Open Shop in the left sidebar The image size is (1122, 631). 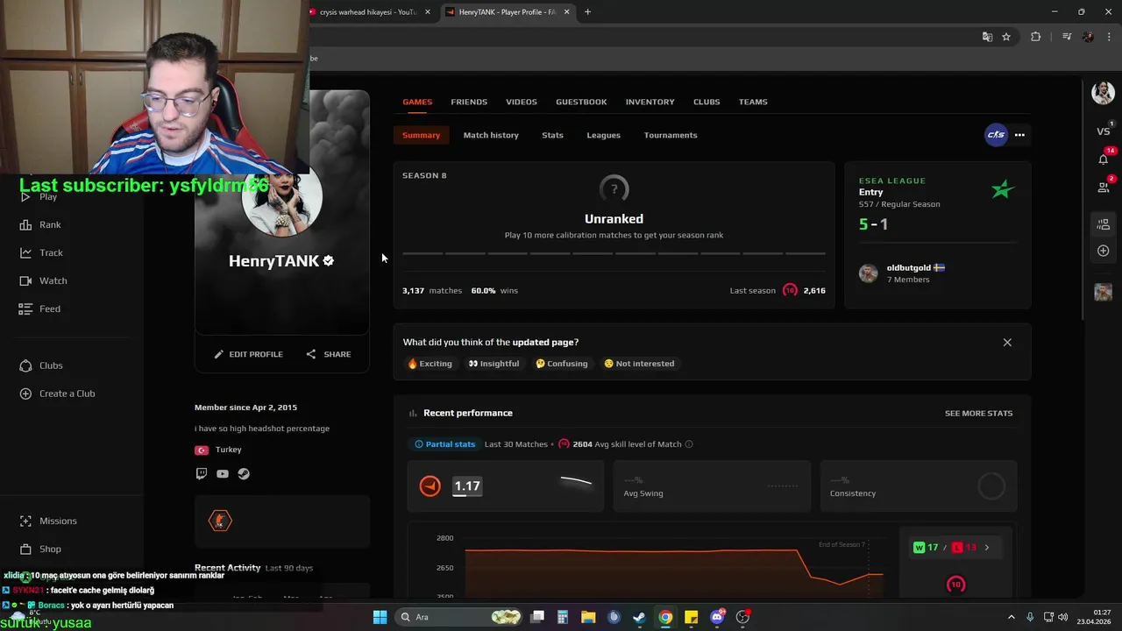40,549
